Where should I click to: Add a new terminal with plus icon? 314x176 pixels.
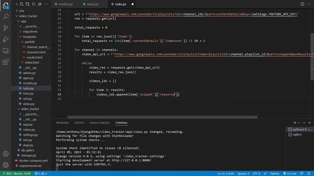tap(295, 123)
